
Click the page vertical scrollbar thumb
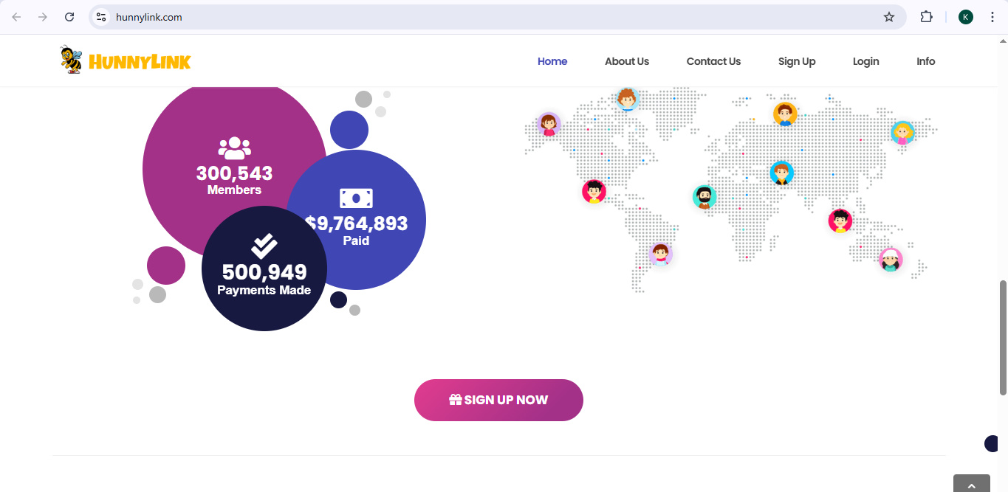[1003, 336]
